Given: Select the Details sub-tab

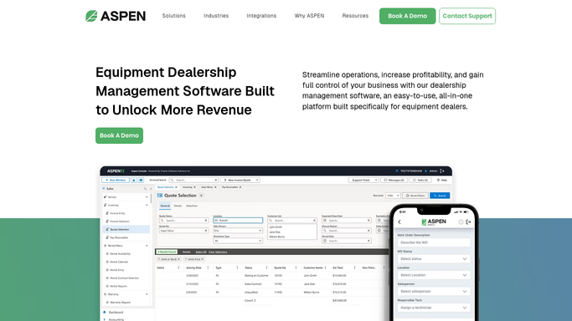Looking at the screenshot, I should pyautogui.click(x=178, y=206).
